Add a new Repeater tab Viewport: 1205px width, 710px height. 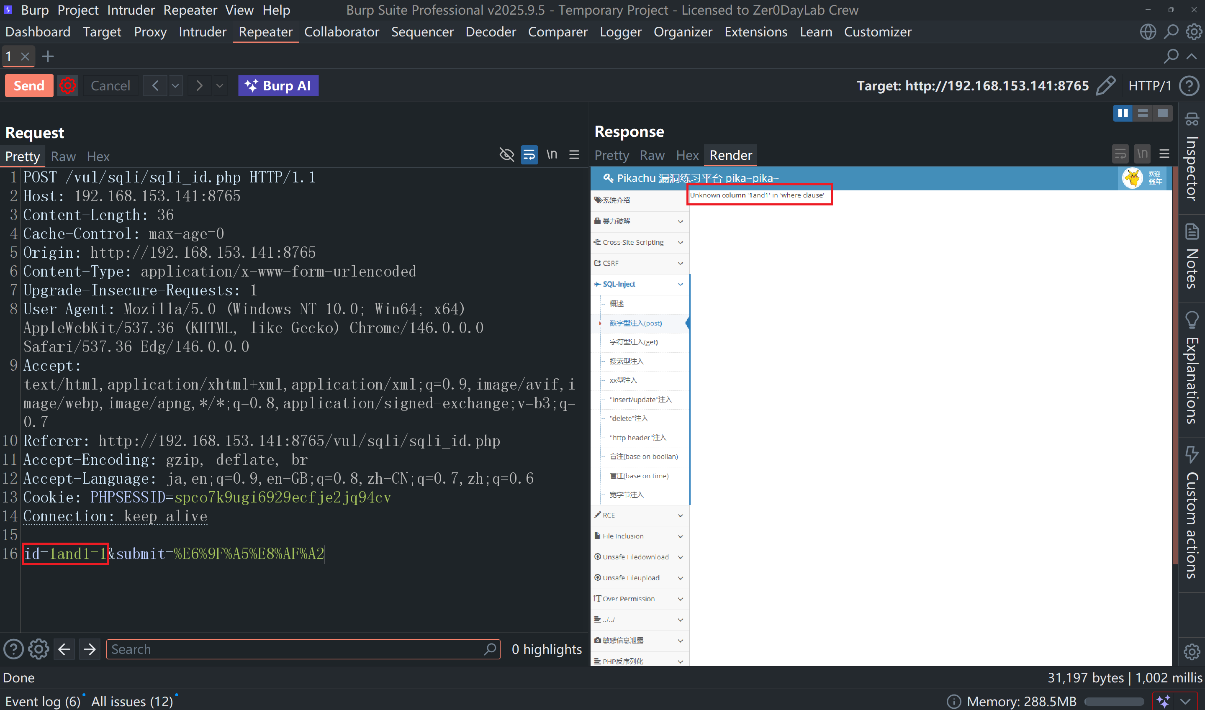tap(47, 56)
